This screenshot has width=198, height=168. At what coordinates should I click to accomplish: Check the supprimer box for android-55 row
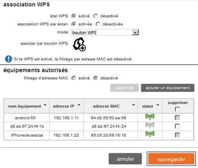(x=178, y=118)
